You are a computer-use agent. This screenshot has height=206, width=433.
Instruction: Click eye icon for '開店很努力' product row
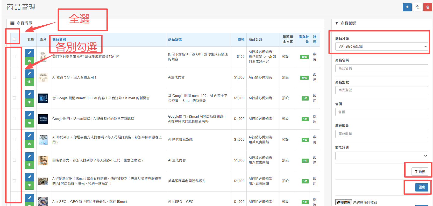[x=30, y=165]
